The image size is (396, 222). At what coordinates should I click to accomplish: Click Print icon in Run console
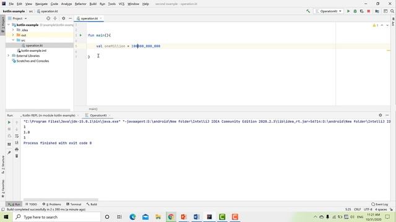[x=17, y=149]
